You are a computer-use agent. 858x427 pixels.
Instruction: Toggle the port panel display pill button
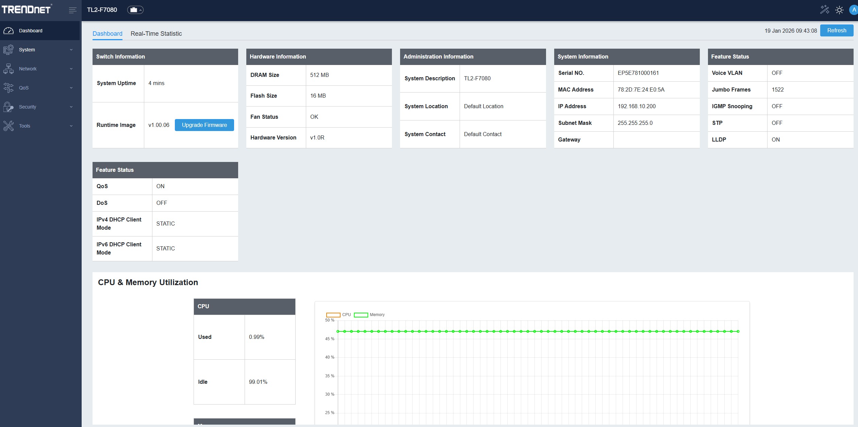135,10
